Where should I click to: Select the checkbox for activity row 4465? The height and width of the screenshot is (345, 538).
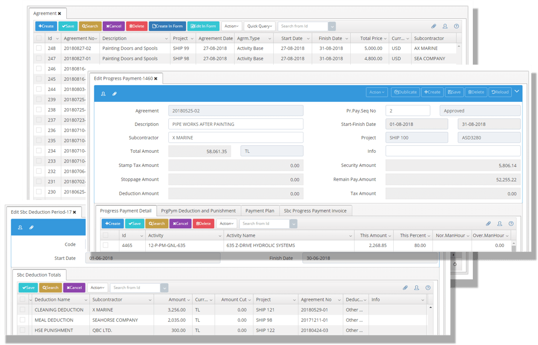[105, 245]
